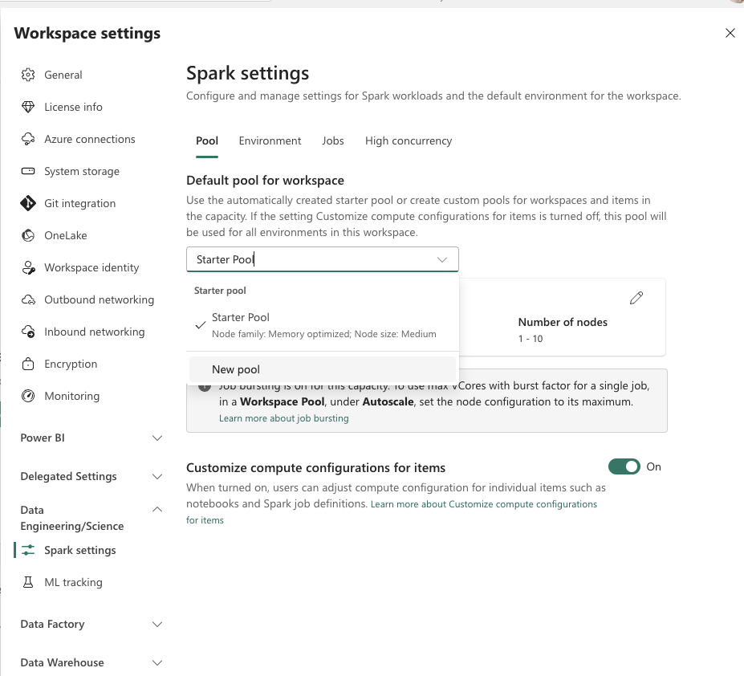Viewport: 744px width, 676px height.
Task: Open ML tracking flask icon
Action: pyautogui.click(x=28, y=582)
